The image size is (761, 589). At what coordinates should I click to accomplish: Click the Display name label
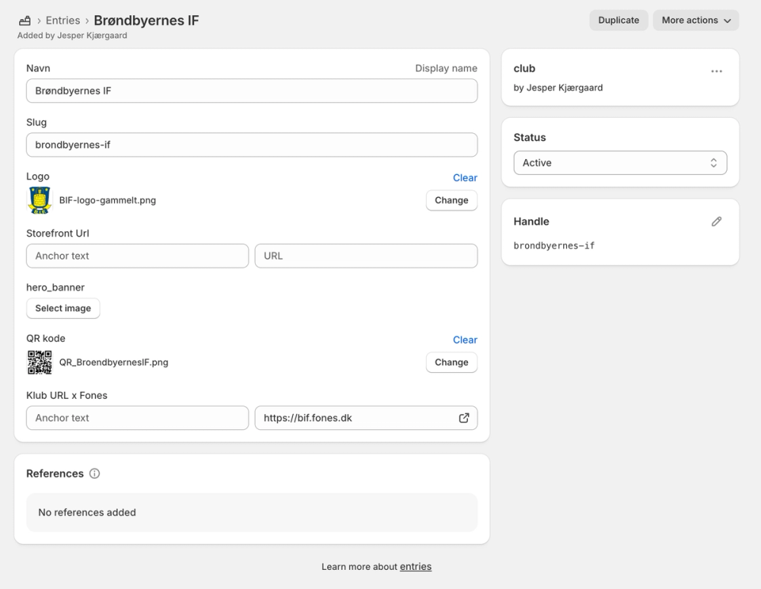click(x=446, y=68)
